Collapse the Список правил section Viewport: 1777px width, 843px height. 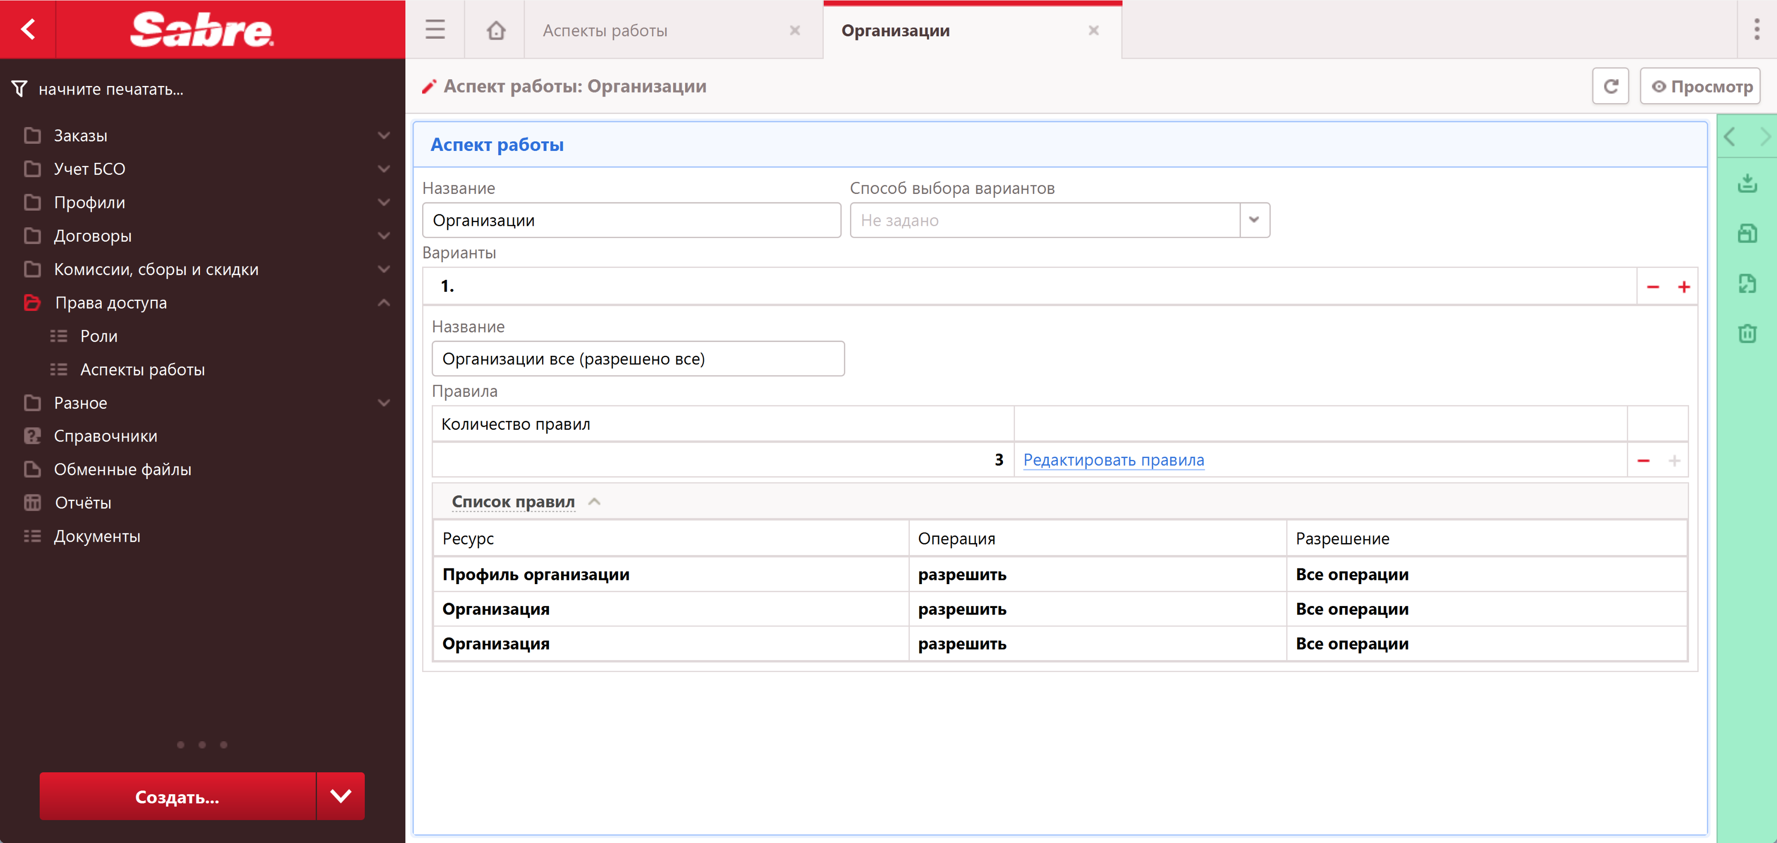(x=594, y=502)
